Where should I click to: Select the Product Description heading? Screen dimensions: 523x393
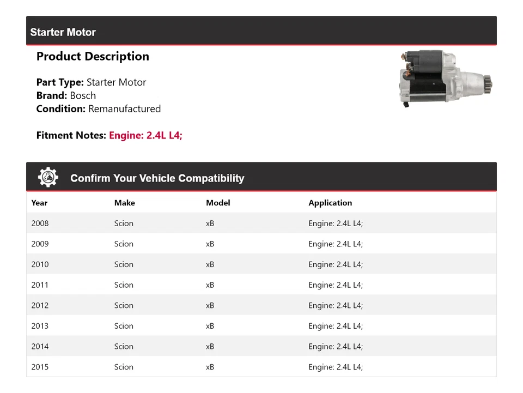click(x=93, y=56)
